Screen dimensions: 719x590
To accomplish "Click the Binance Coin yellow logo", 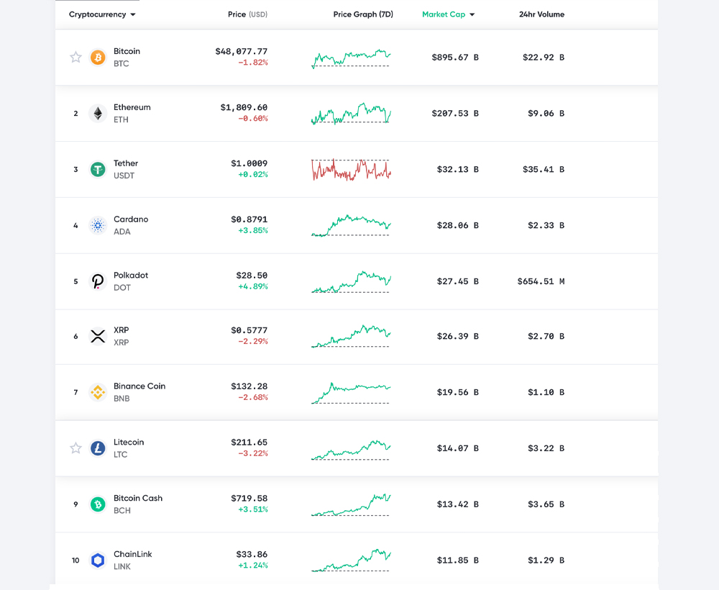I will click(x=98, y=392).
